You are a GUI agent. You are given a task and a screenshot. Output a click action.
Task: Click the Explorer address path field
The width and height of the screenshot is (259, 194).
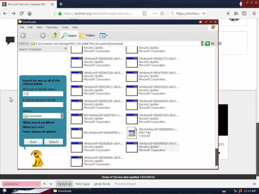(x=116, y=43)
